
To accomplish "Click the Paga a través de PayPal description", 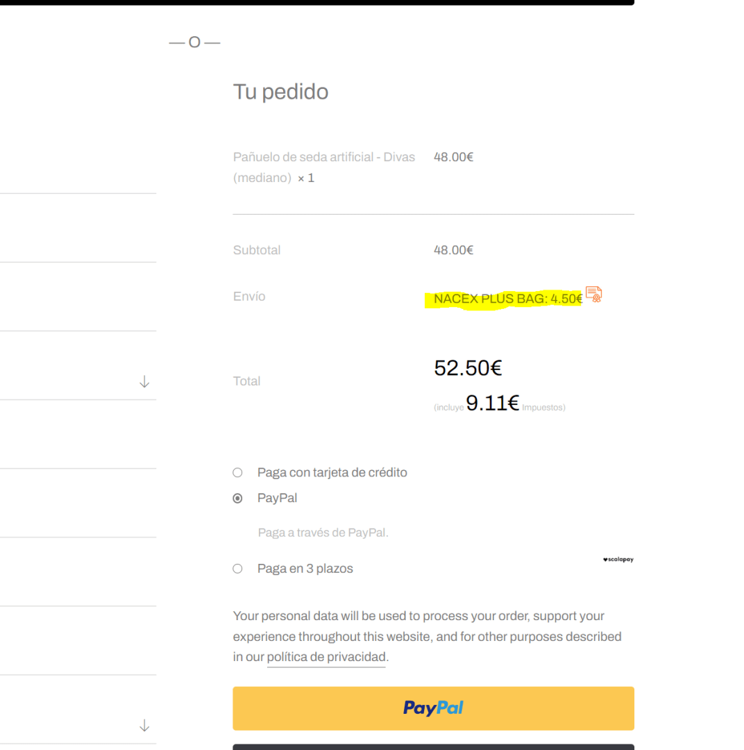I will 323,533.
